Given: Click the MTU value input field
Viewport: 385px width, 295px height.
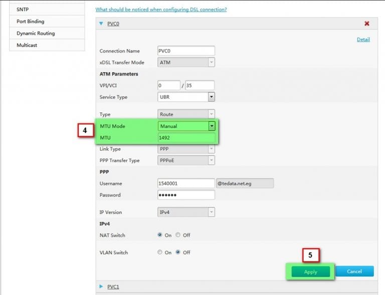Looking at the screenshot, I should (186, 138).
